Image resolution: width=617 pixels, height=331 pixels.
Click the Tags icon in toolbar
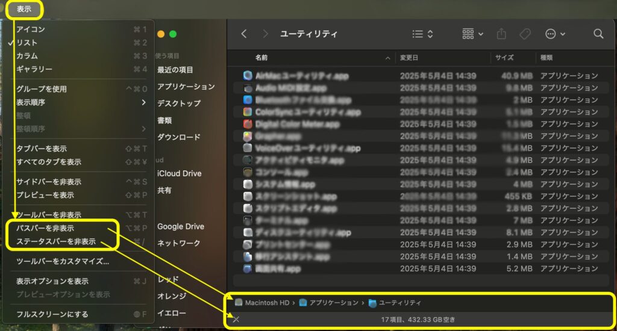tap(525, 34)
